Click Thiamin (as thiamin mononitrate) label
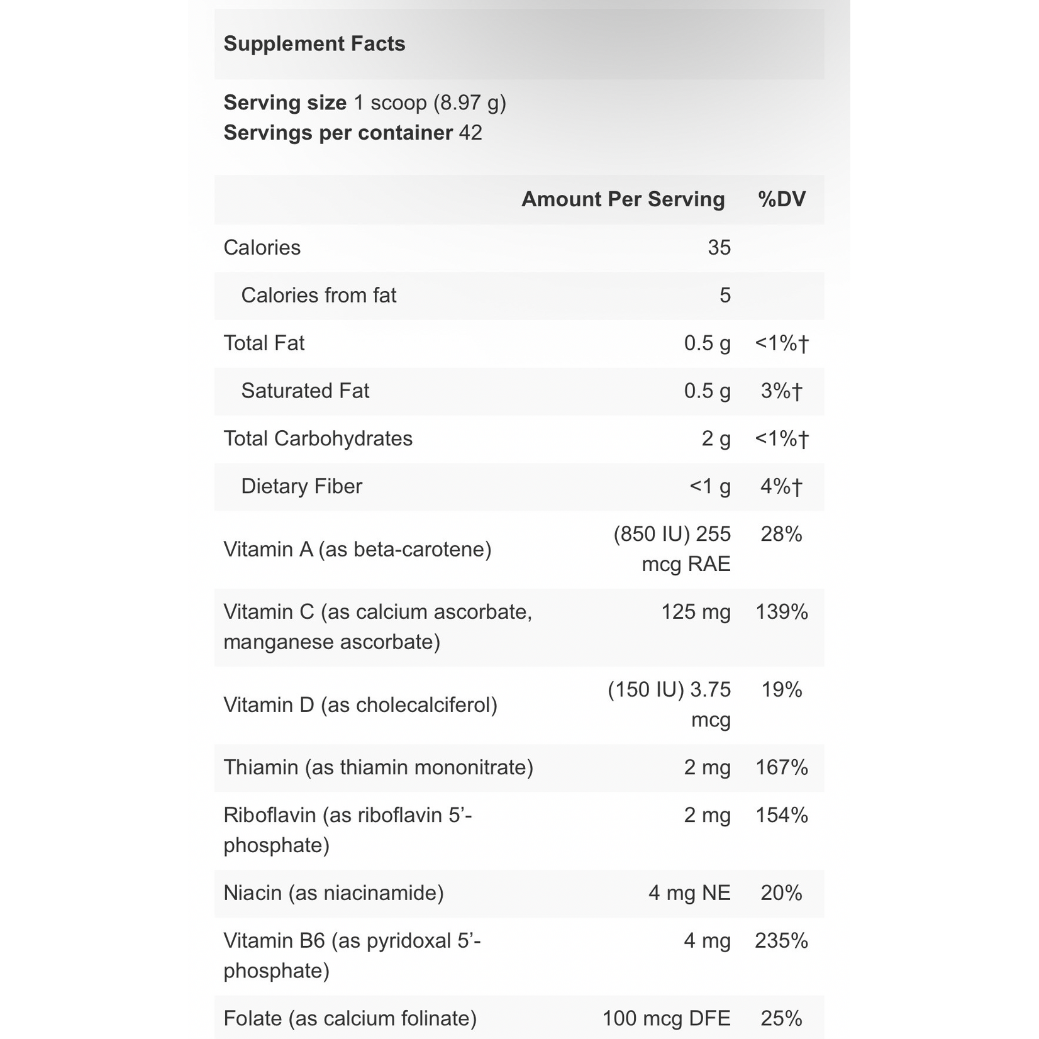The height and width of the screenshot is (1039, 1039). coord(379,768)
